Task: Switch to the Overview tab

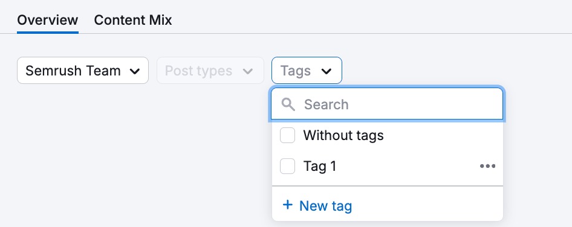Action: (47, 20)
